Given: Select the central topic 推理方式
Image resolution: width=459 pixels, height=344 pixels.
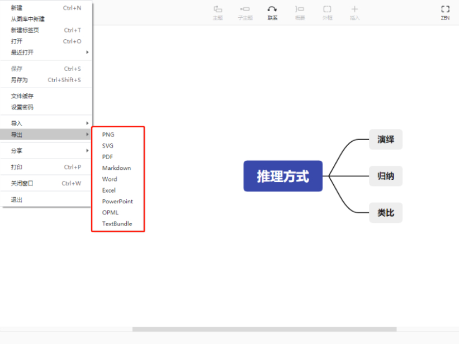Looking at the screenshot, I should 283,176.
